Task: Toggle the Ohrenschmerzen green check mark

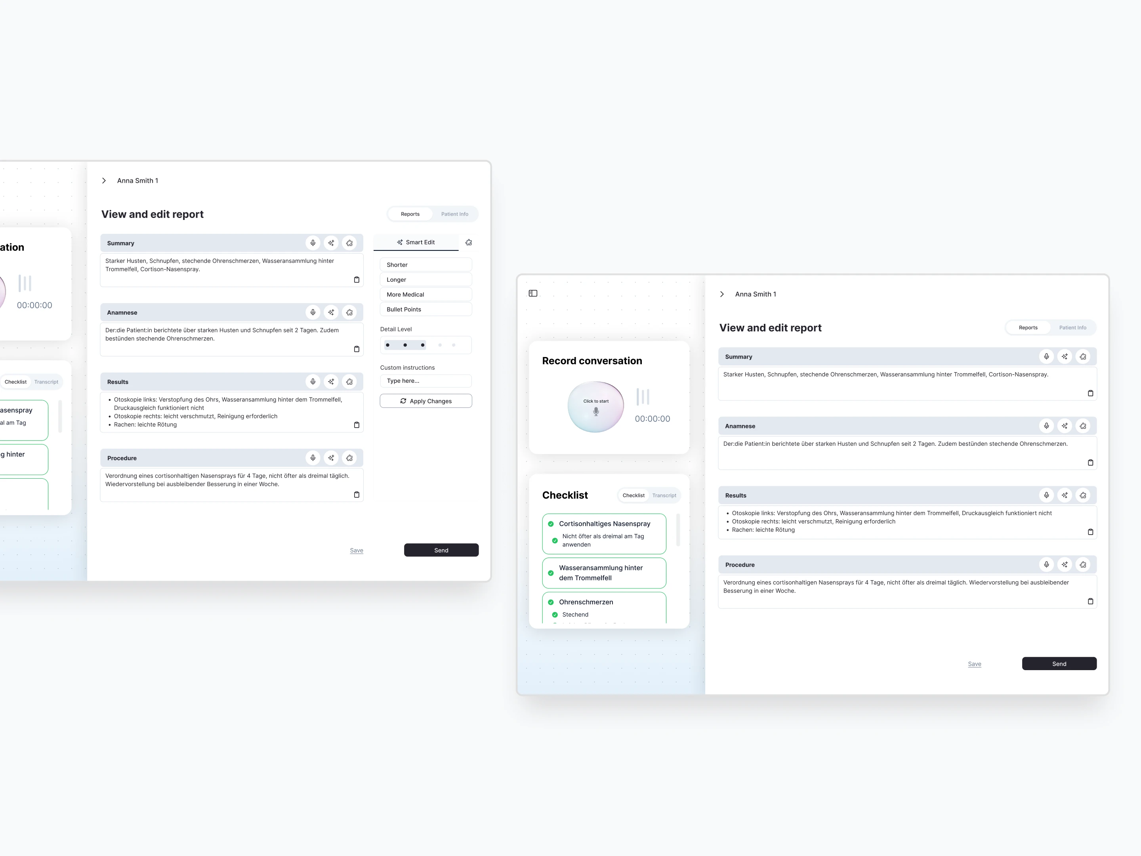Action: point(551,602)
